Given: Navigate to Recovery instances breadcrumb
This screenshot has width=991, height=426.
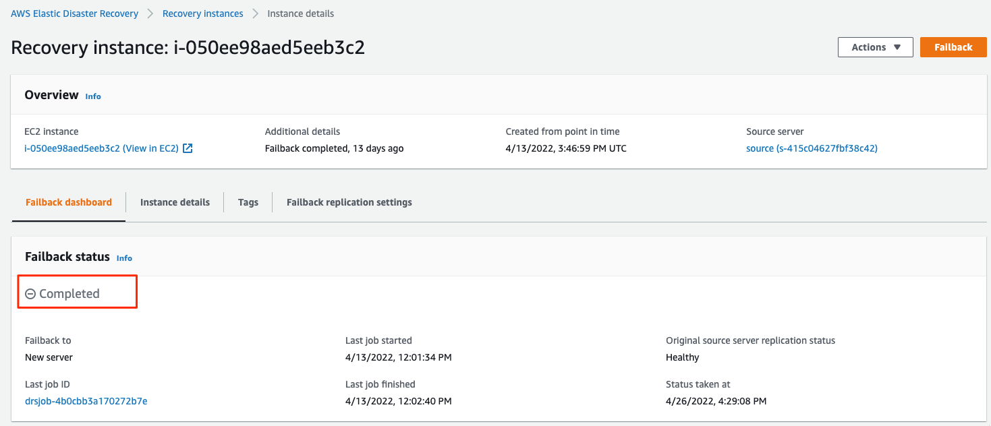Looking at the screenshot, I should pos(202,13).
